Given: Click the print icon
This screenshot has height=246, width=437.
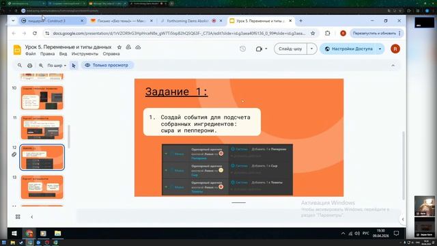Looking at the screenshot, I should (30, 66).
